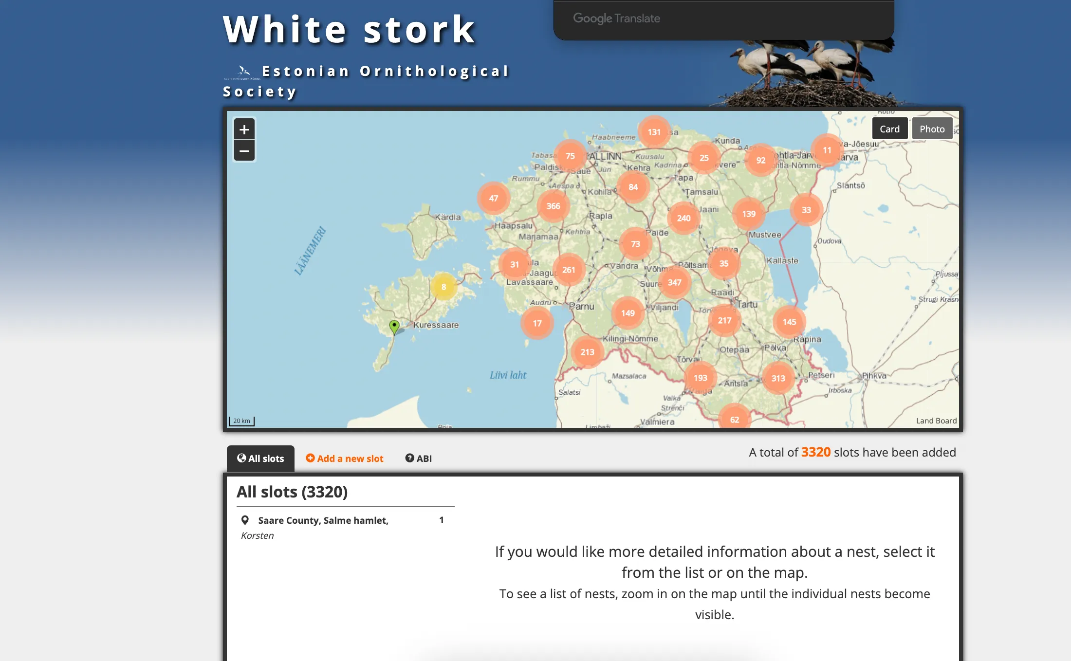Viewport: 1071px width, 661px height.
Task: Expand the 366 nest cluster marker
Action: click(553, 206)
